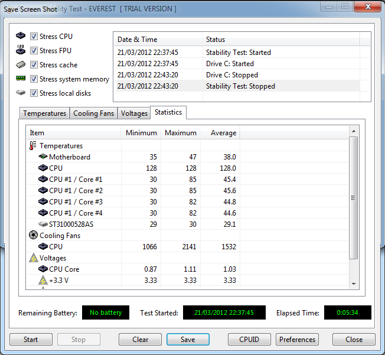Click the CPU #1 / Core #4 icon
385x355 pixels.
(x=43, y=213)
